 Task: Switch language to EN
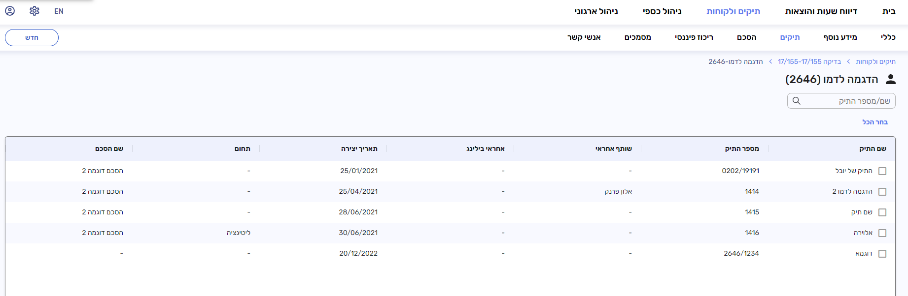point(59,11)
